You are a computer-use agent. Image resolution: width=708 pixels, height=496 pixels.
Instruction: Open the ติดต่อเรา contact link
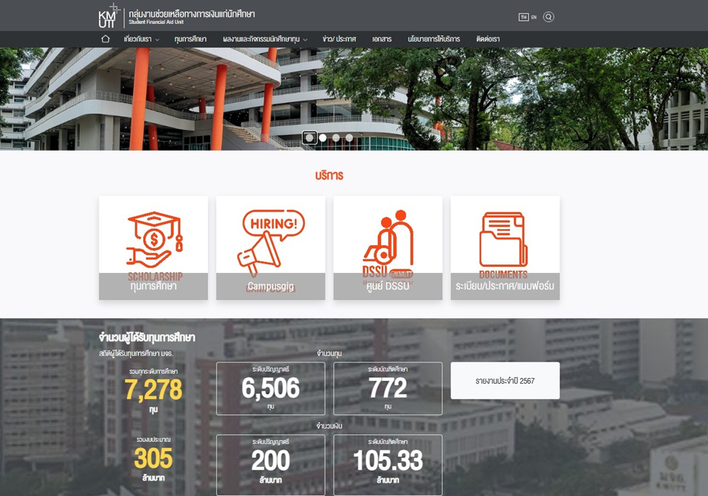(x=488, y=39)
